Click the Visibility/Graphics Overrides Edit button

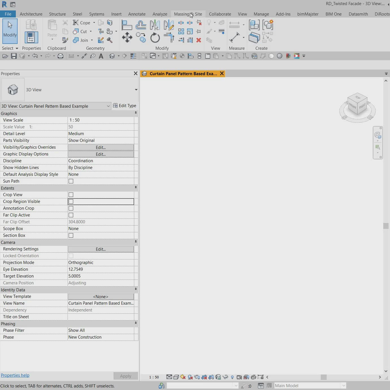click(101, 147)
